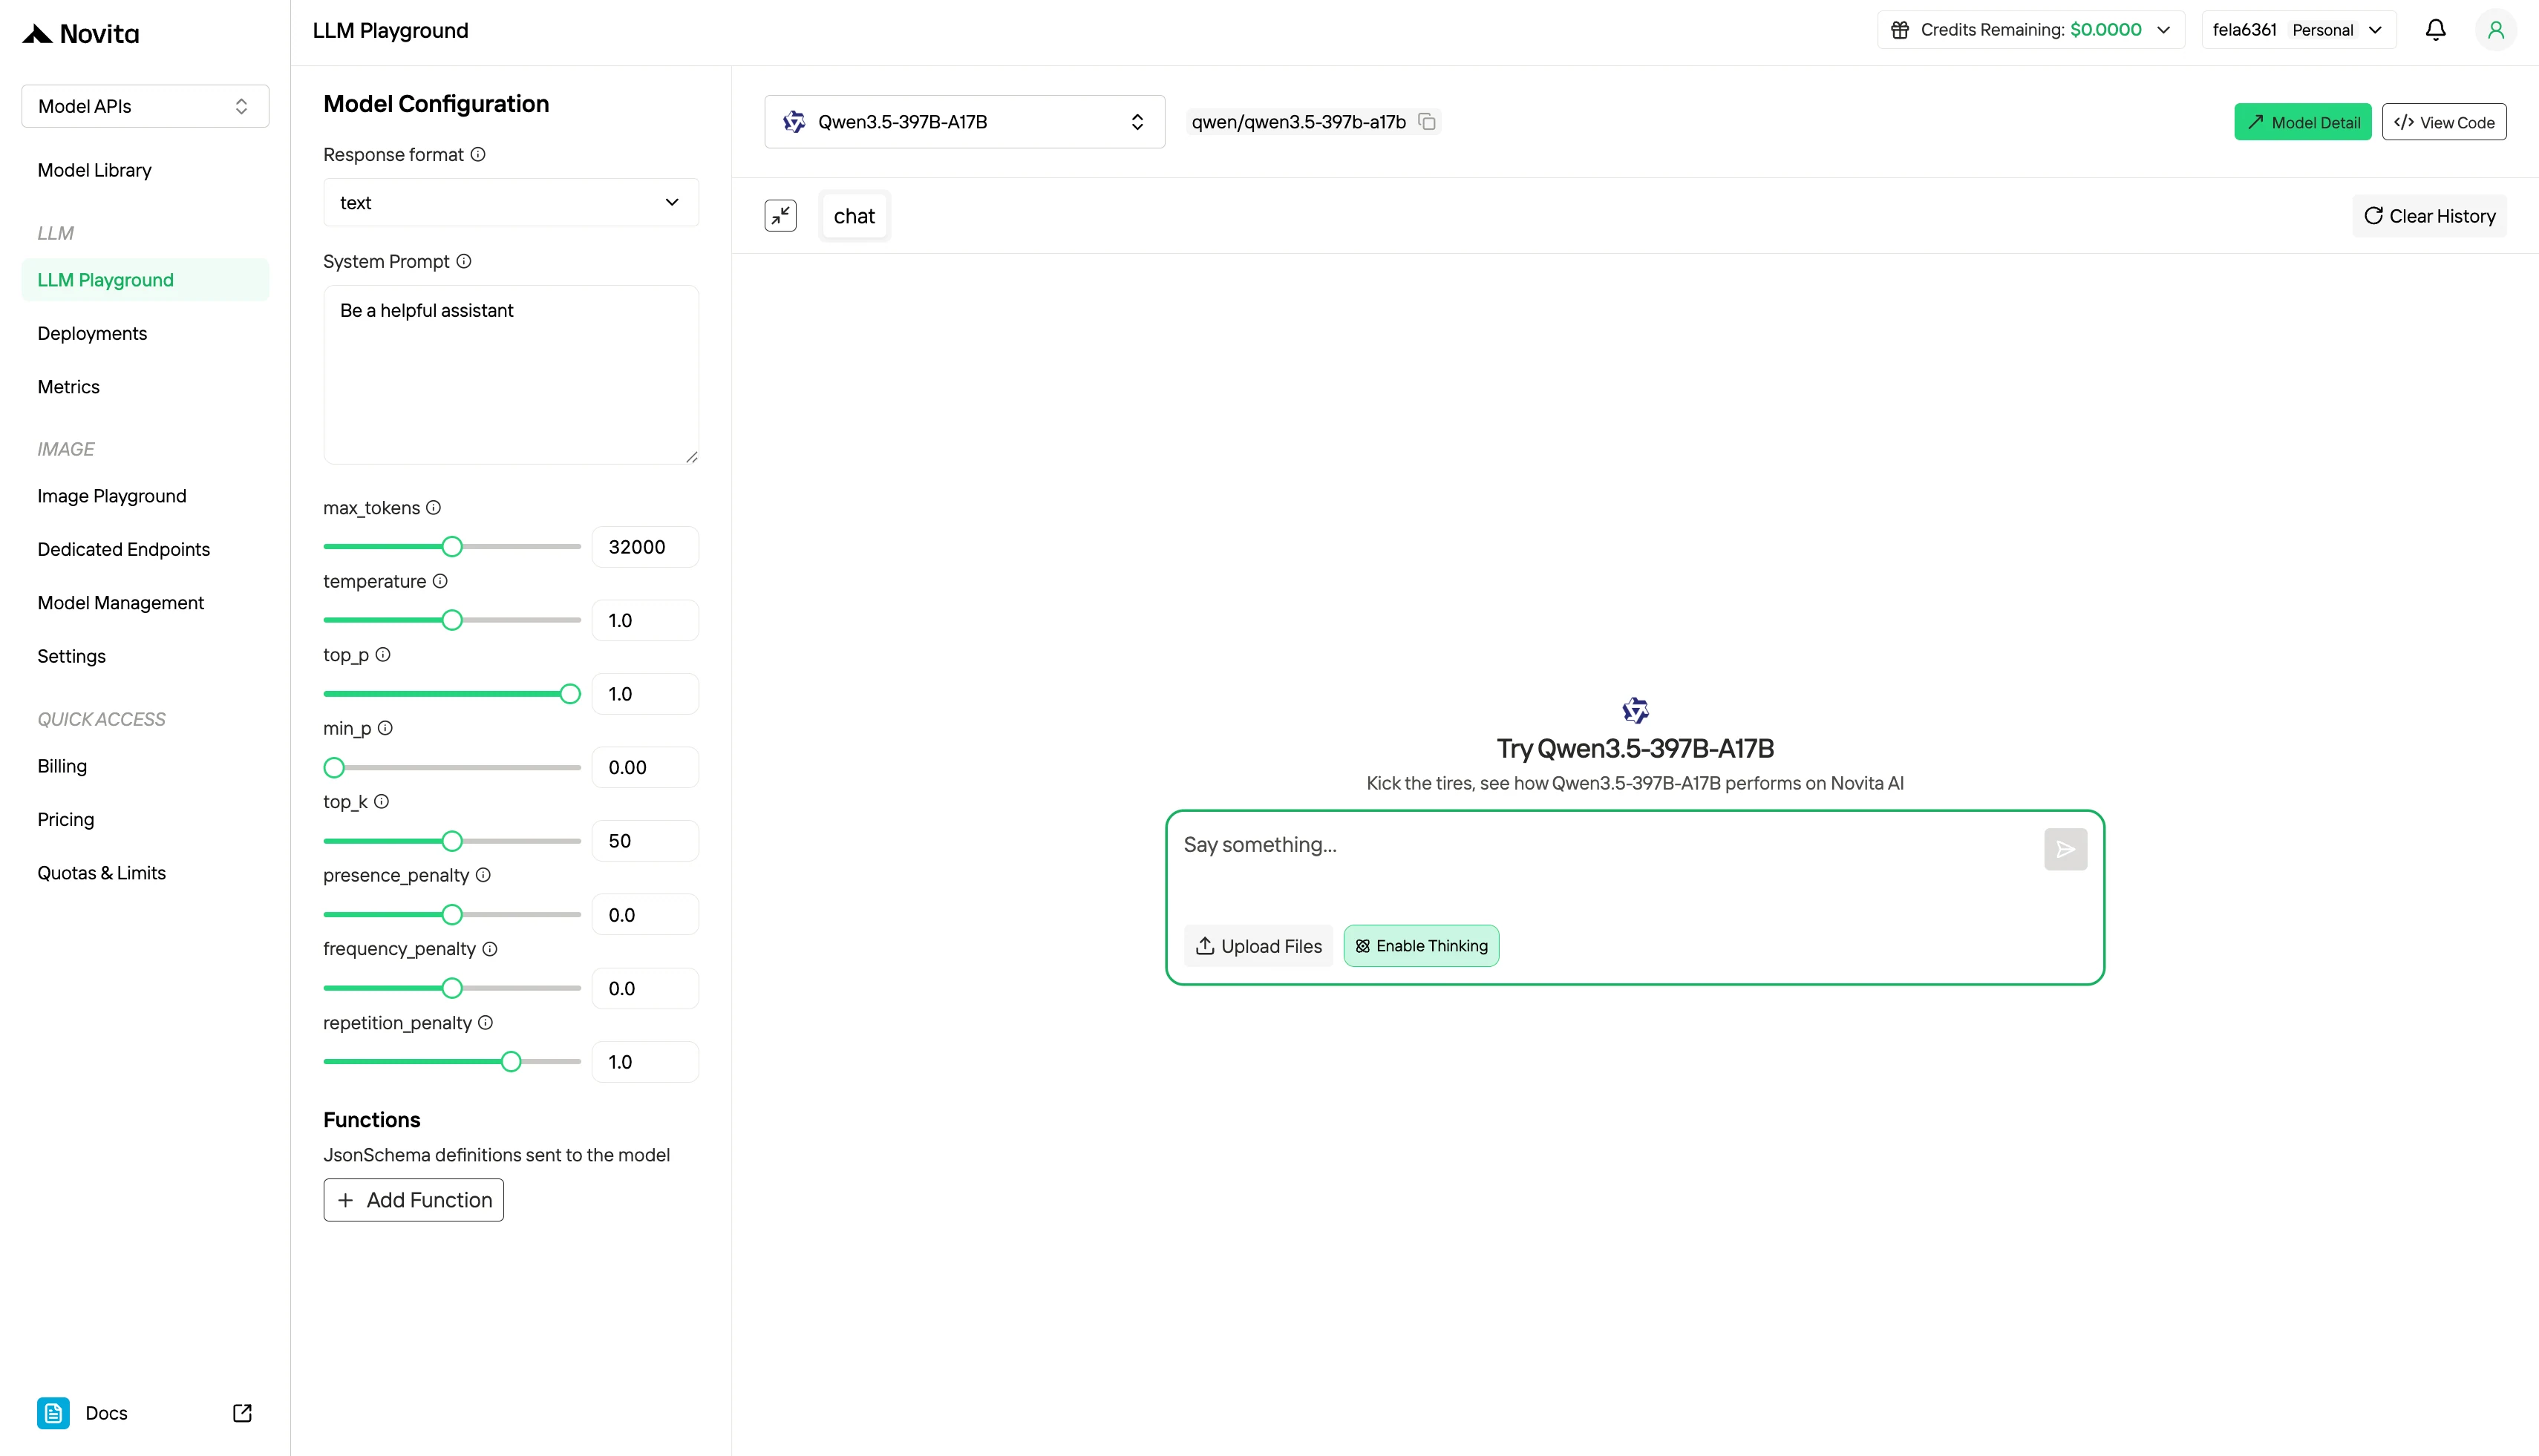Show info for temperature

[440, 581]
